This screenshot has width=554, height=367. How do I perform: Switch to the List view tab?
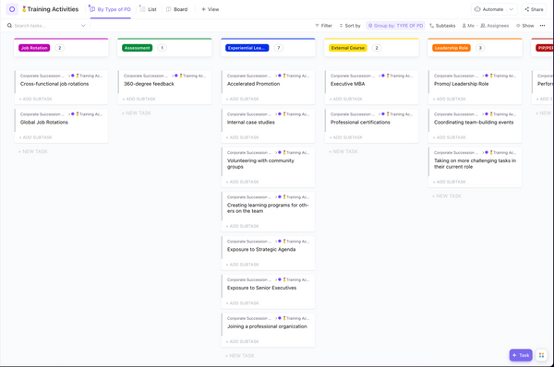(x=149, y=9)
